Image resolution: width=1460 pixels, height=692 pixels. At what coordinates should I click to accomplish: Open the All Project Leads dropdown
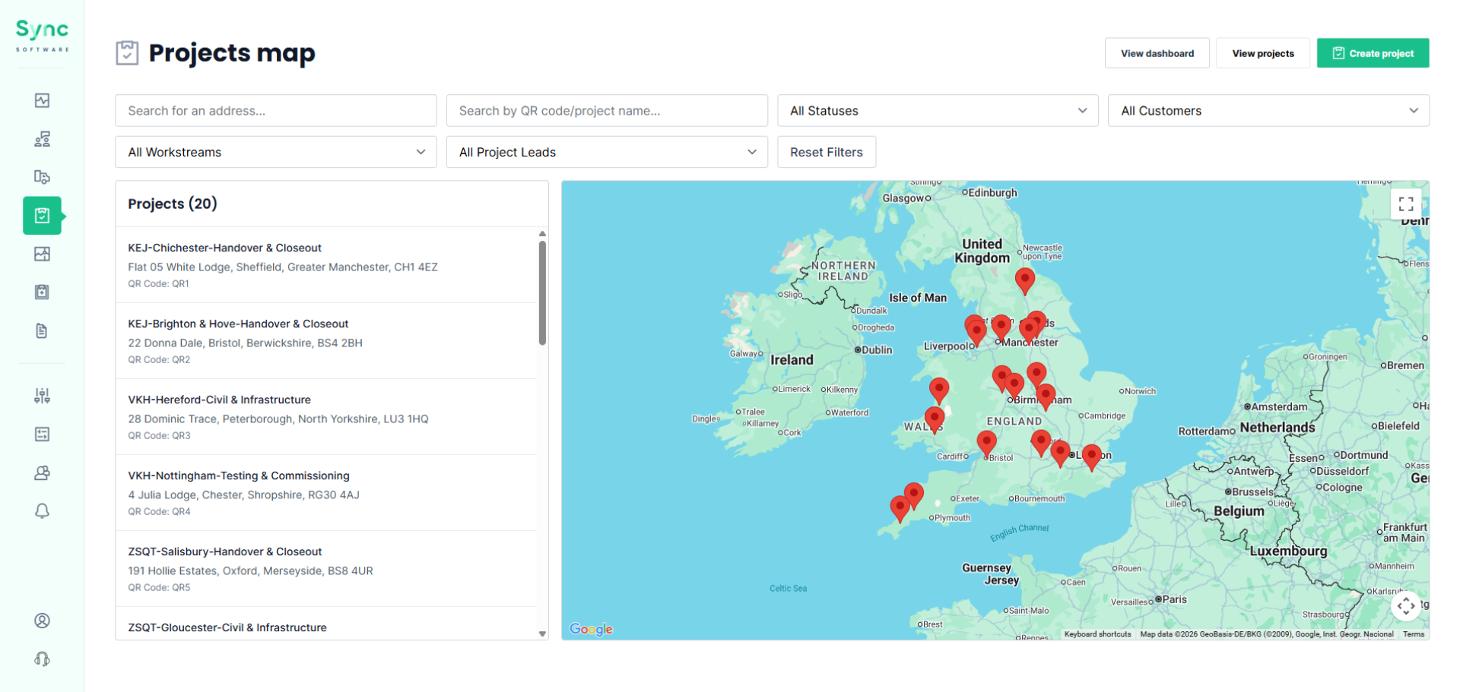tap(606, 152)
